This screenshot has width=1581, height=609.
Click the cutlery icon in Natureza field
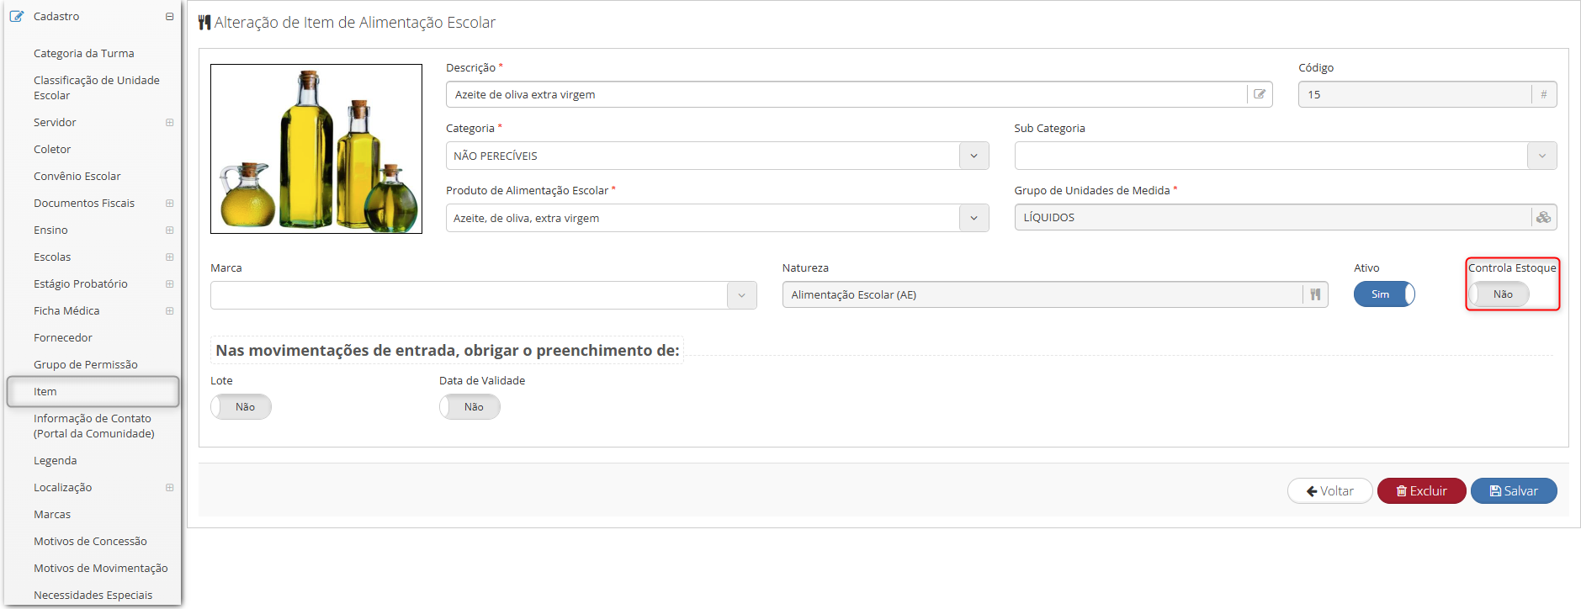coord(1315,294)
